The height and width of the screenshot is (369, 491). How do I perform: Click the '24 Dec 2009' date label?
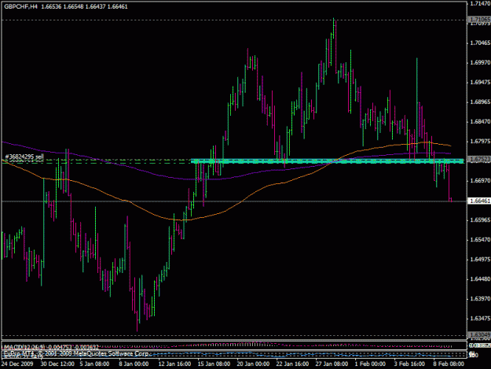point(17,363)
